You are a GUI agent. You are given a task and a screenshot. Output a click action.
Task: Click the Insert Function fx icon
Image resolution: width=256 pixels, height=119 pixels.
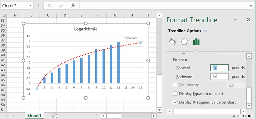(73, 6)
